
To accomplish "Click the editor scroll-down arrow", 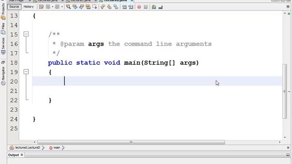I will pyautogui.click(x=285, y=137).
